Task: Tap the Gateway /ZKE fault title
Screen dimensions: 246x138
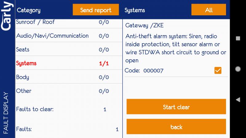Action: click(144, 25)
